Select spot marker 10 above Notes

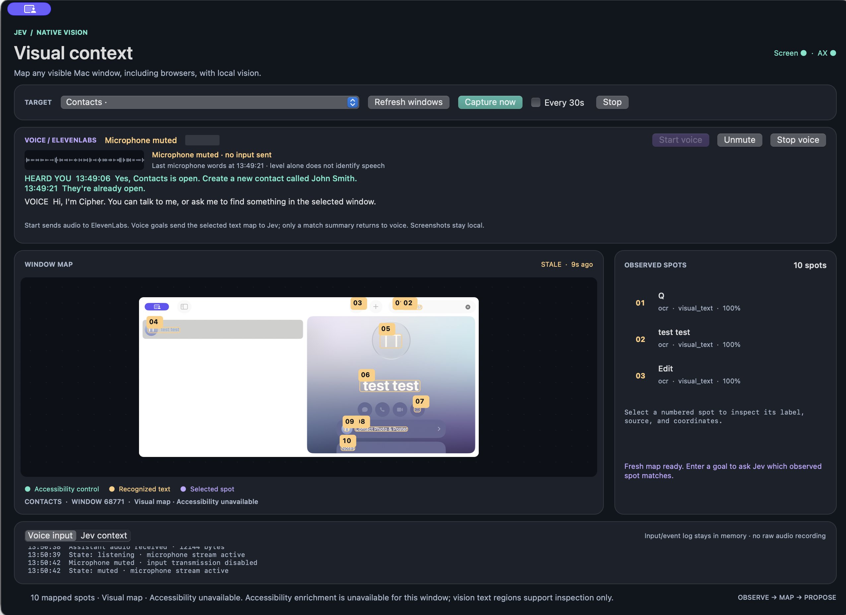tap(347, 441)
